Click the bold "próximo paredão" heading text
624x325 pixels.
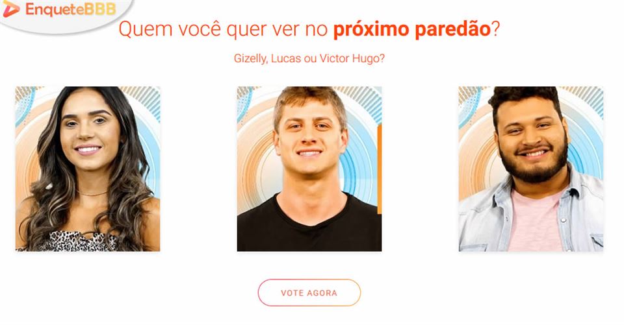(x=412, y=29)
